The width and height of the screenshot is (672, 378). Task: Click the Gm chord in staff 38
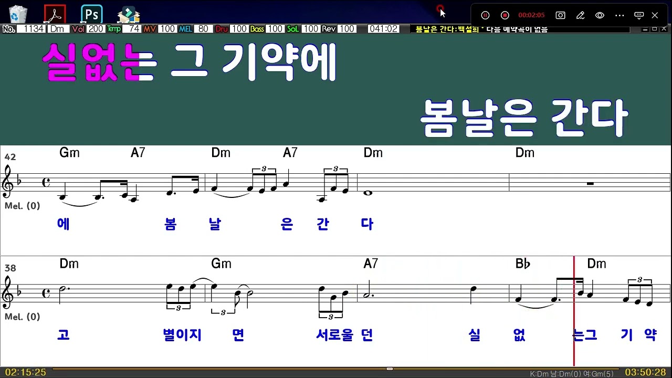(x=221, y=264)
